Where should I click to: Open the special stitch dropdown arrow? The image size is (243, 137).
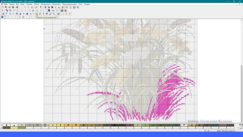33,14
